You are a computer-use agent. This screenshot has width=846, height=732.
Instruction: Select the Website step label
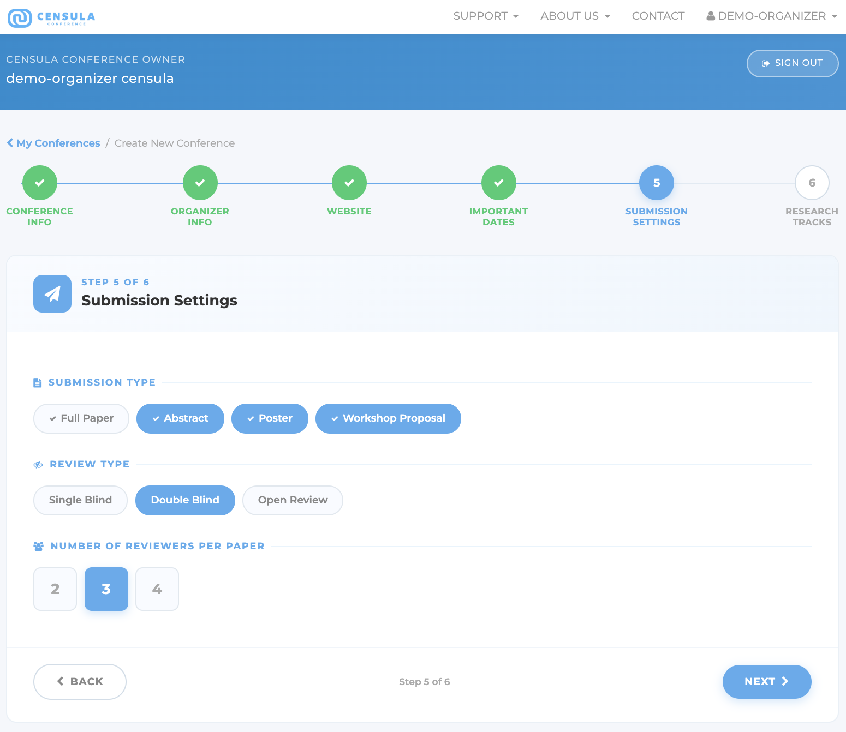pos(349,211)
